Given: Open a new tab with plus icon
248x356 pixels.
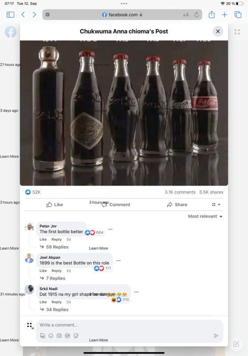Looking at the screenshot, I should click(224, 15).
